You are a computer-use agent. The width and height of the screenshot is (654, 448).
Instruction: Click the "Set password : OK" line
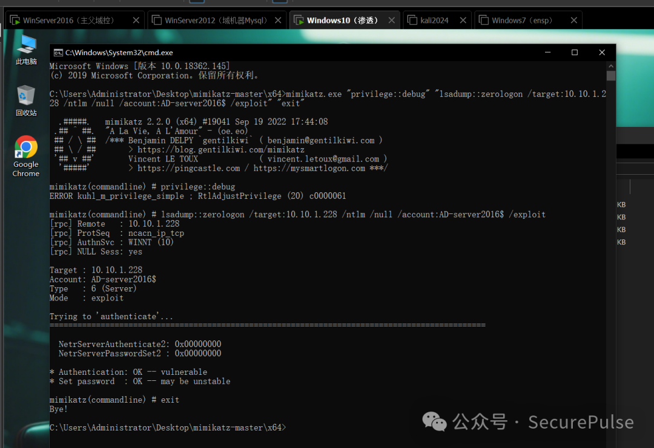point(140,381)
